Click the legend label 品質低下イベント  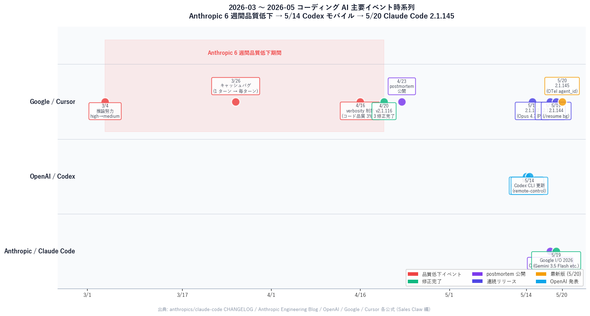442,274
